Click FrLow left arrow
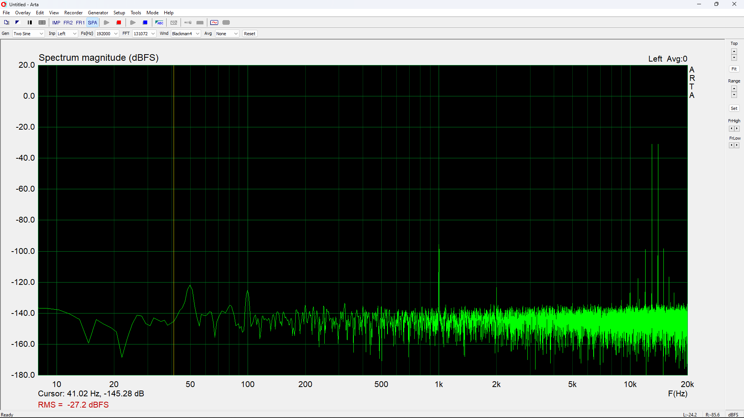The height and width of the screenshot is (418, 744). 731,146
